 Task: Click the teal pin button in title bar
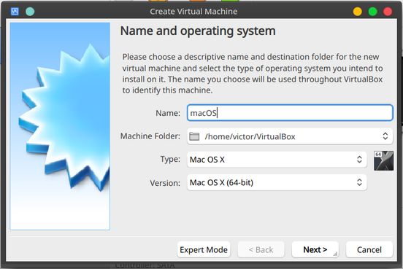(x=30, y=12)
